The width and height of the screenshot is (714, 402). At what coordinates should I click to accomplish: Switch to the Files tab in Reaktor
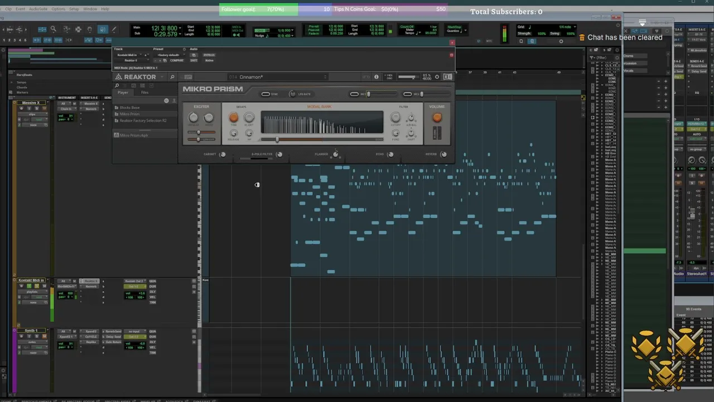click(144, 92)
